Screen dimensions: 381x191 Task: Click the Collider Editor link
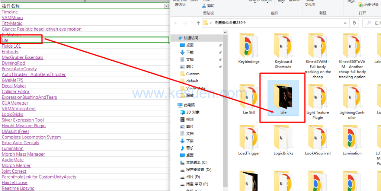[15, 92]
